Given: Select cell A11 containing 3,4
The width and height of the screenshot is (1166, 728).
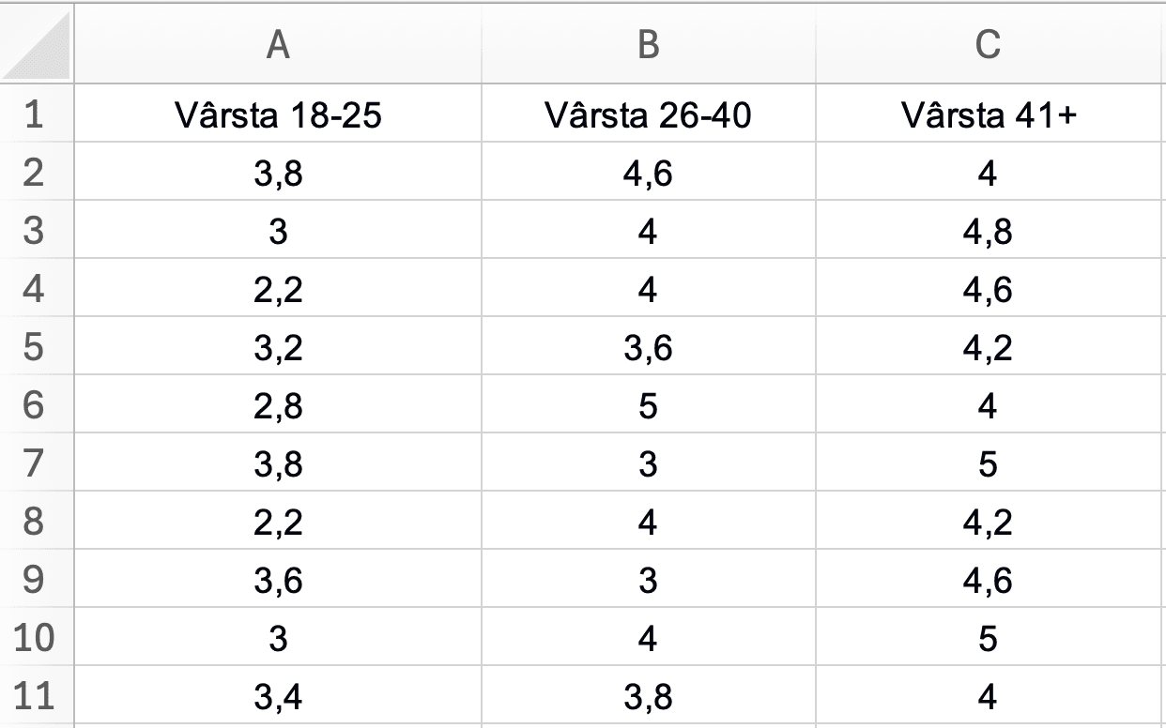Looking at the screenshot, I should tap(278, 696).
